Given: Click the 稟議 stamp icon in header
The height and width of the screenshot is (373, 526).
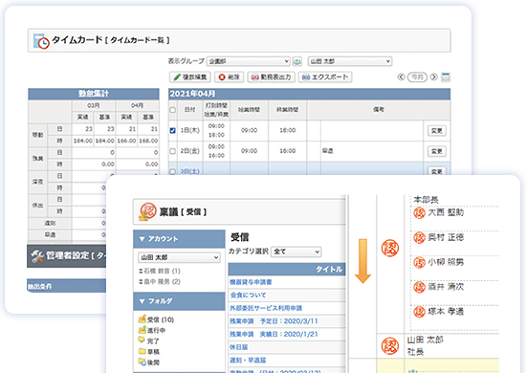Looking at the screenshot, I should coord(148,211).
